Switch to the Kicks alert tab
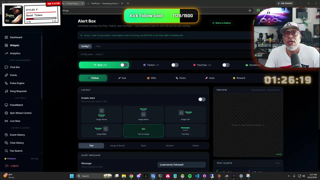The height and width of the screenshot is (180, 320). 180,78
